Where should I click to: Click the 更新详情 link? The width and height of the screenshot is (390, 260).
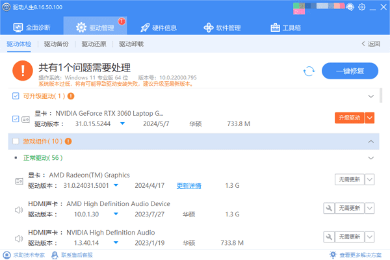pyautogui.click(x=188, y=185)
